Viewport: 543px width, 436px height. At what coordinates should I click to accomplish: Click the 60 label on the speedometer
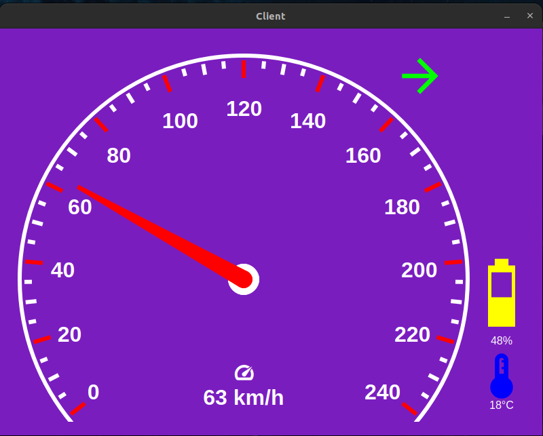click(80, 207)
